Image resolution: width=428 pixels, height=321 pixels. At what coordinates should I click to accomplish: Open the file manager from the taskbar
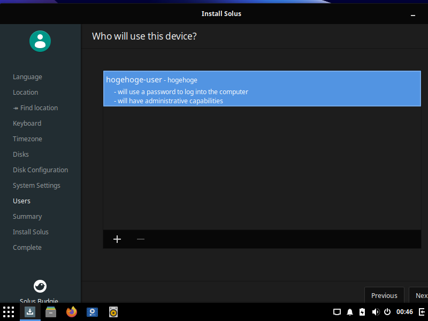click(x=51, y=312)
